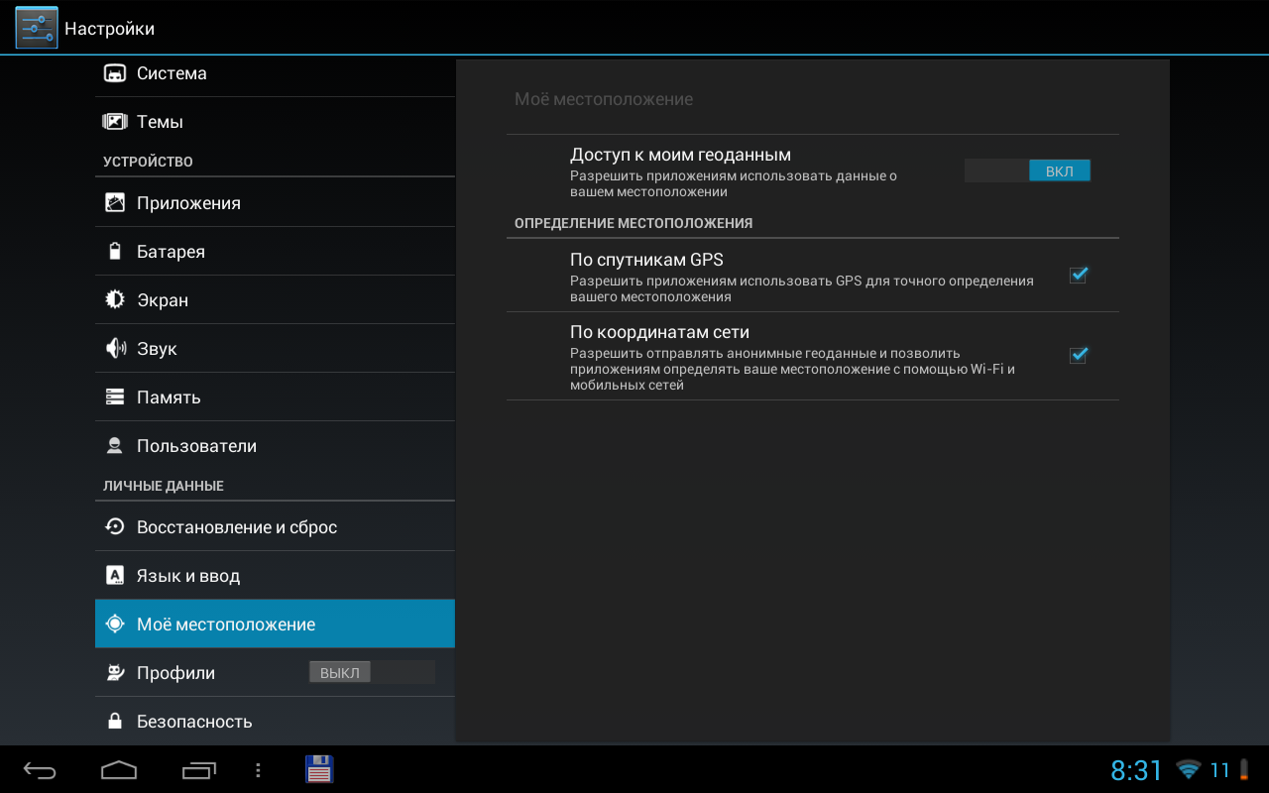The image size is (1269, 793).
Task: Tap the battery level indicator
Action: (x=1230, y=770)
